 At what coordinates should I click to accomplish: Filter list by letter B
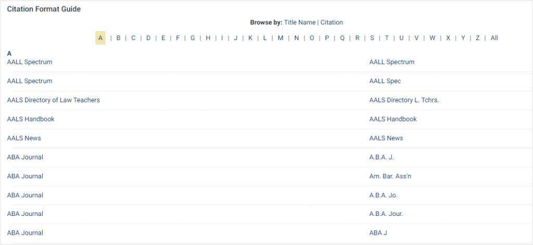[118, 38]
